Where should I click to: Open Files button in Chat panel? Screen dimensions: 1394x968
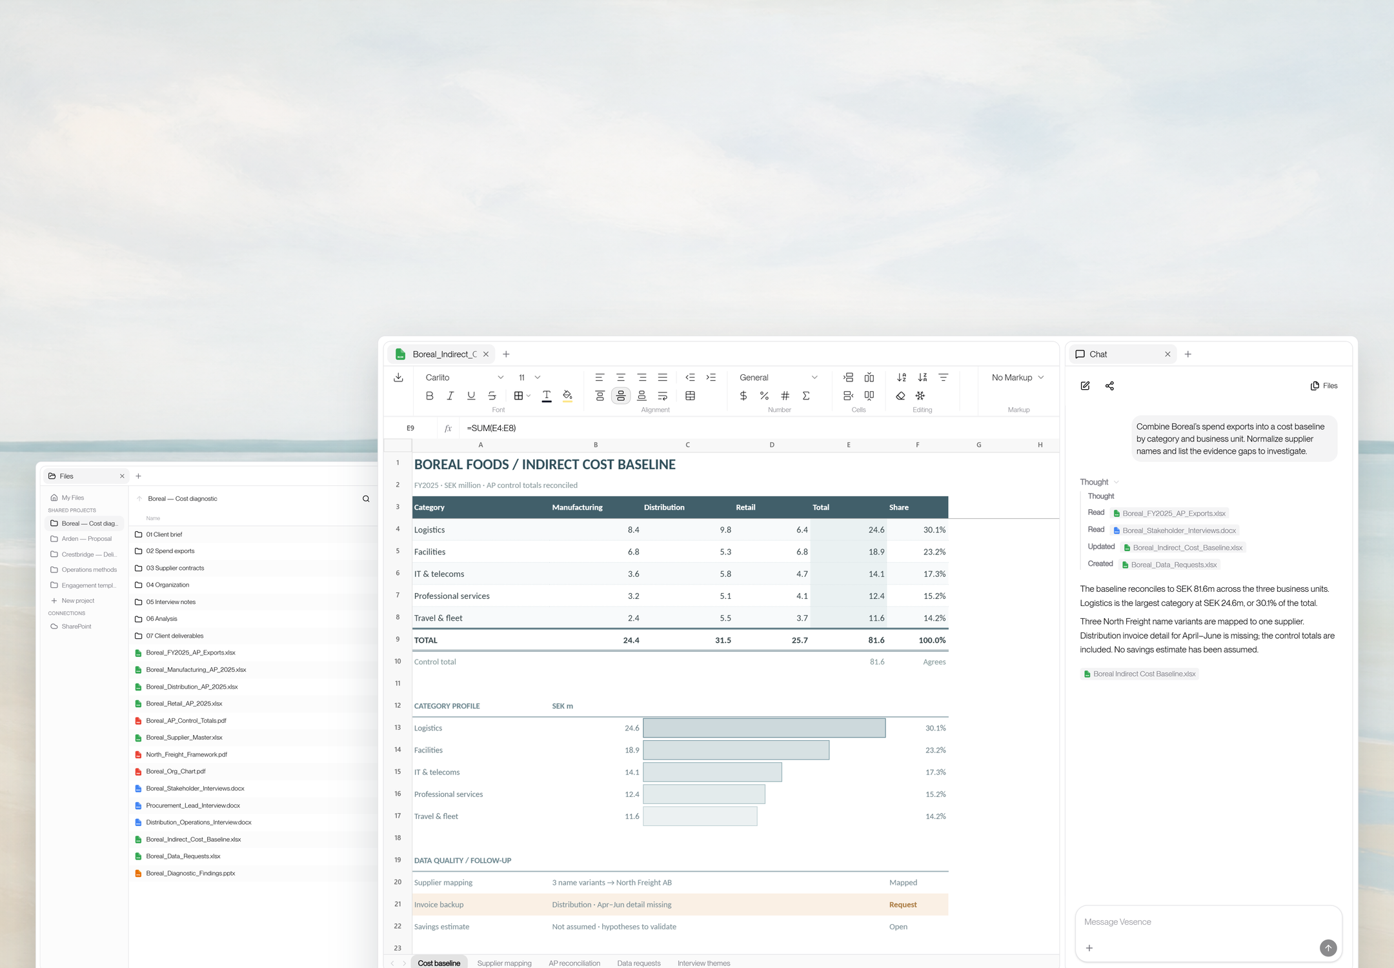click(1324, 386)
